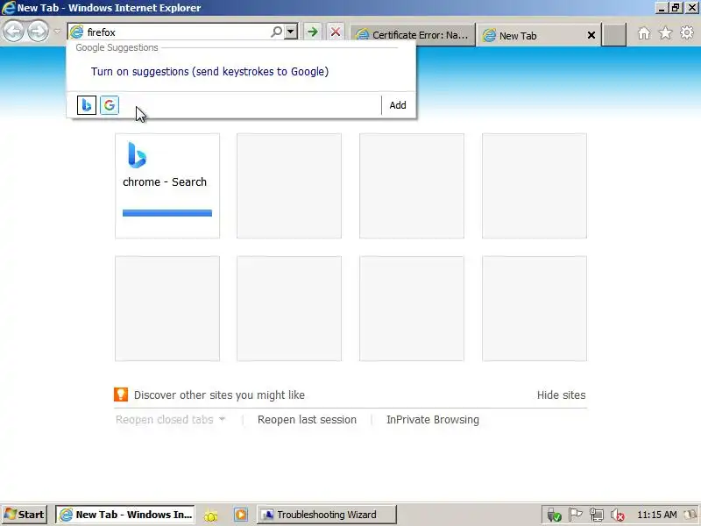
Task: Close the New Tab tab
Action: [x=591, y=35]
